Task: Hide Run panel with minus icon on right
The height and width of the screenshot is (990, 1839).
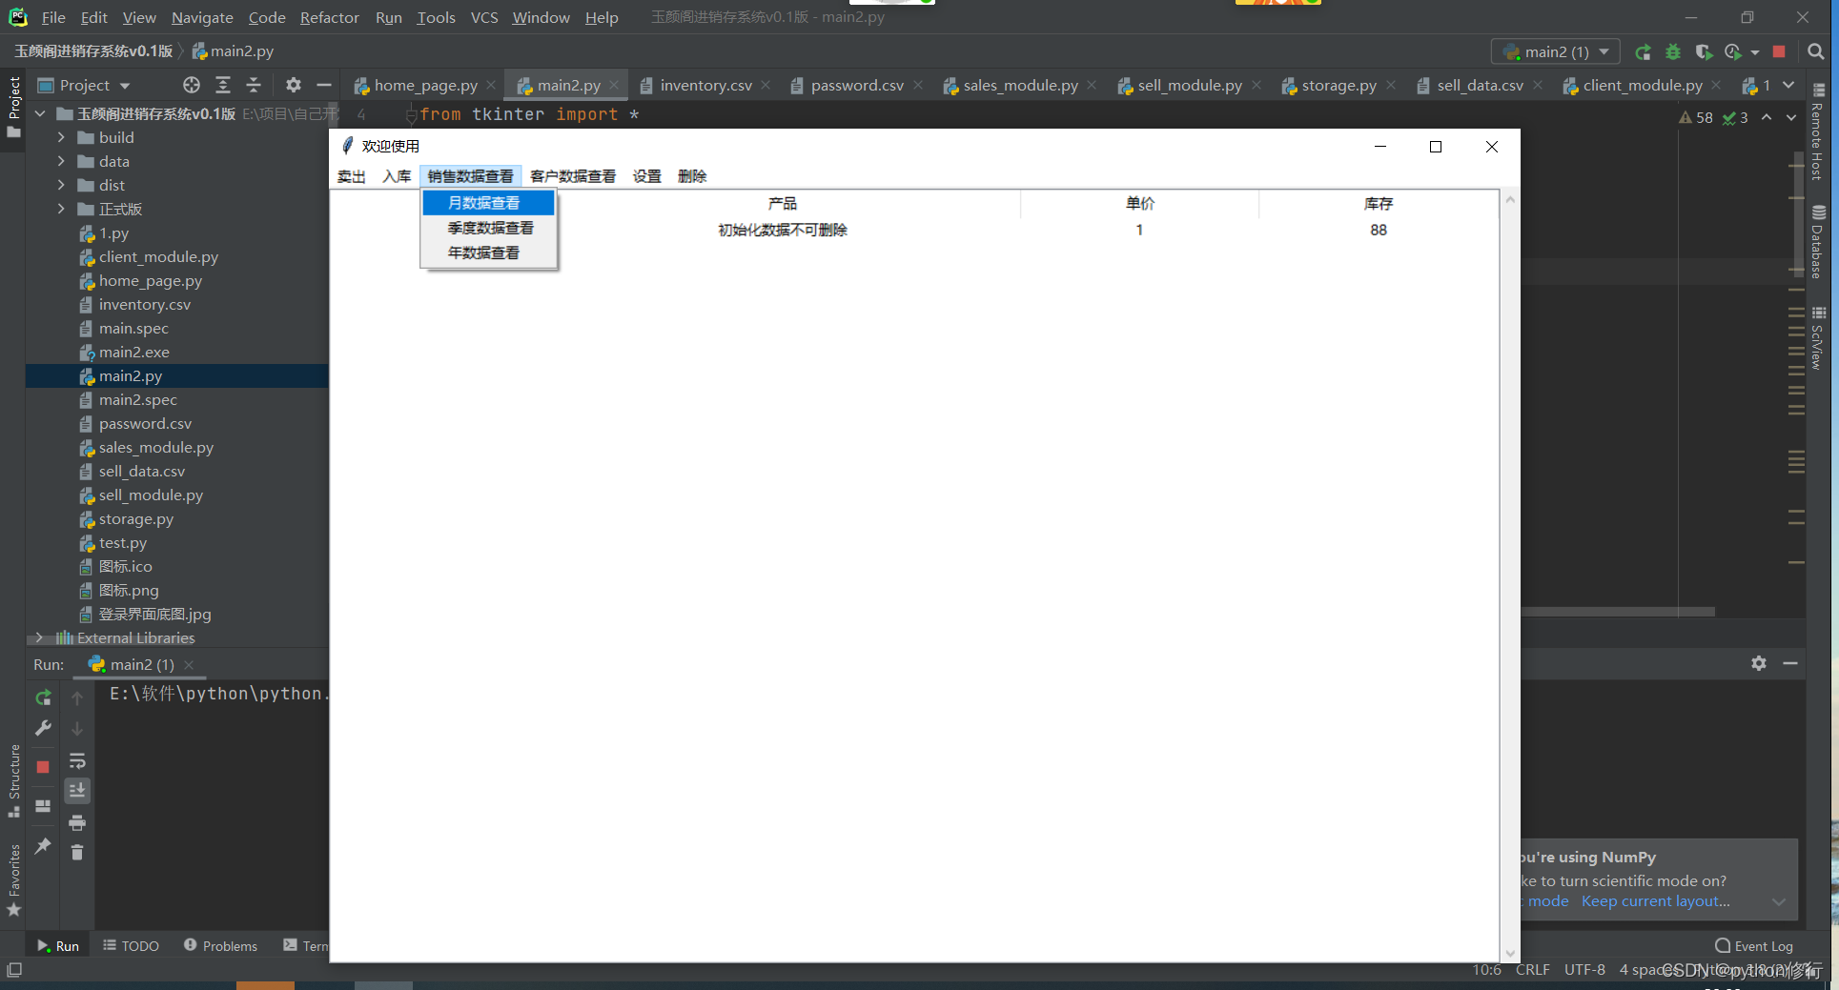Action: point(1790,663)
